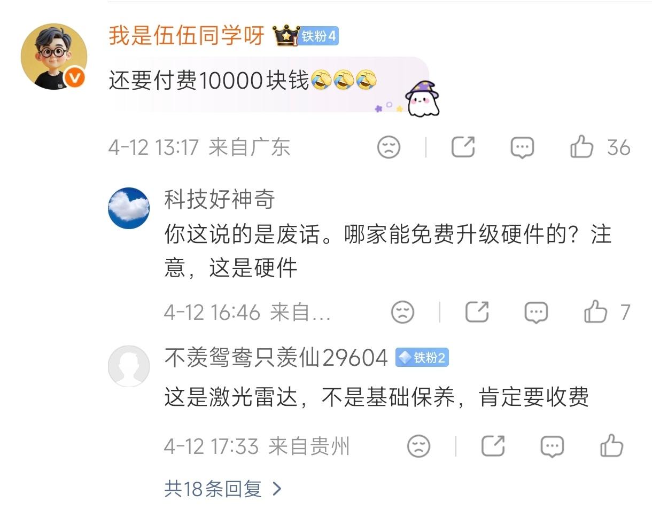Viewport: 652px width, 526px height.
Task: Open 科技好神奇 cloud avatar
Action: click(x=129, y=208)
